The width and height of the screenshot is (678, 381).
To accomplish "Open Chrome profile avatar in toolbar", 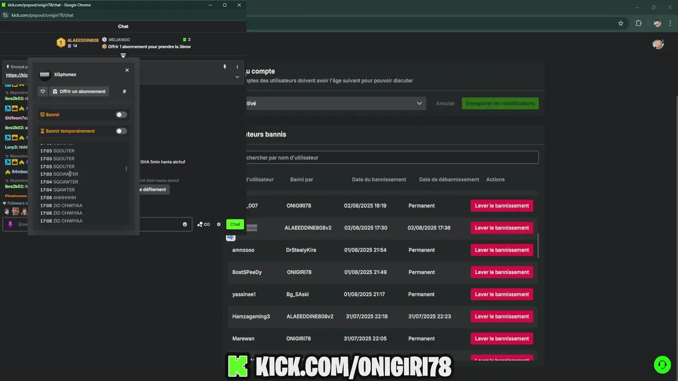I will click(x=657, y=23).
